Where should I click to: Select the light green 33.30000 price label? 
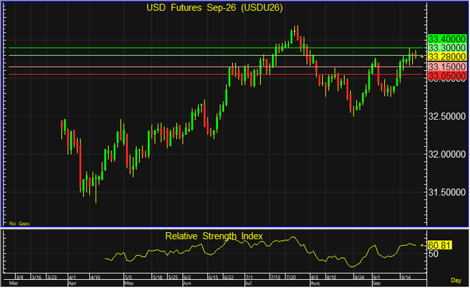click(447, 48)
